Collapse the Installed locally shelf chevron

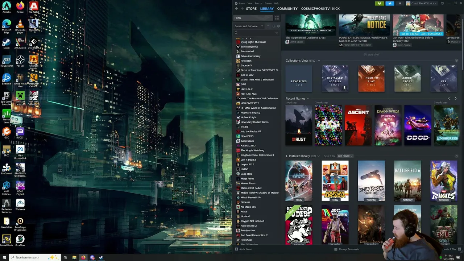pos(456,156)
